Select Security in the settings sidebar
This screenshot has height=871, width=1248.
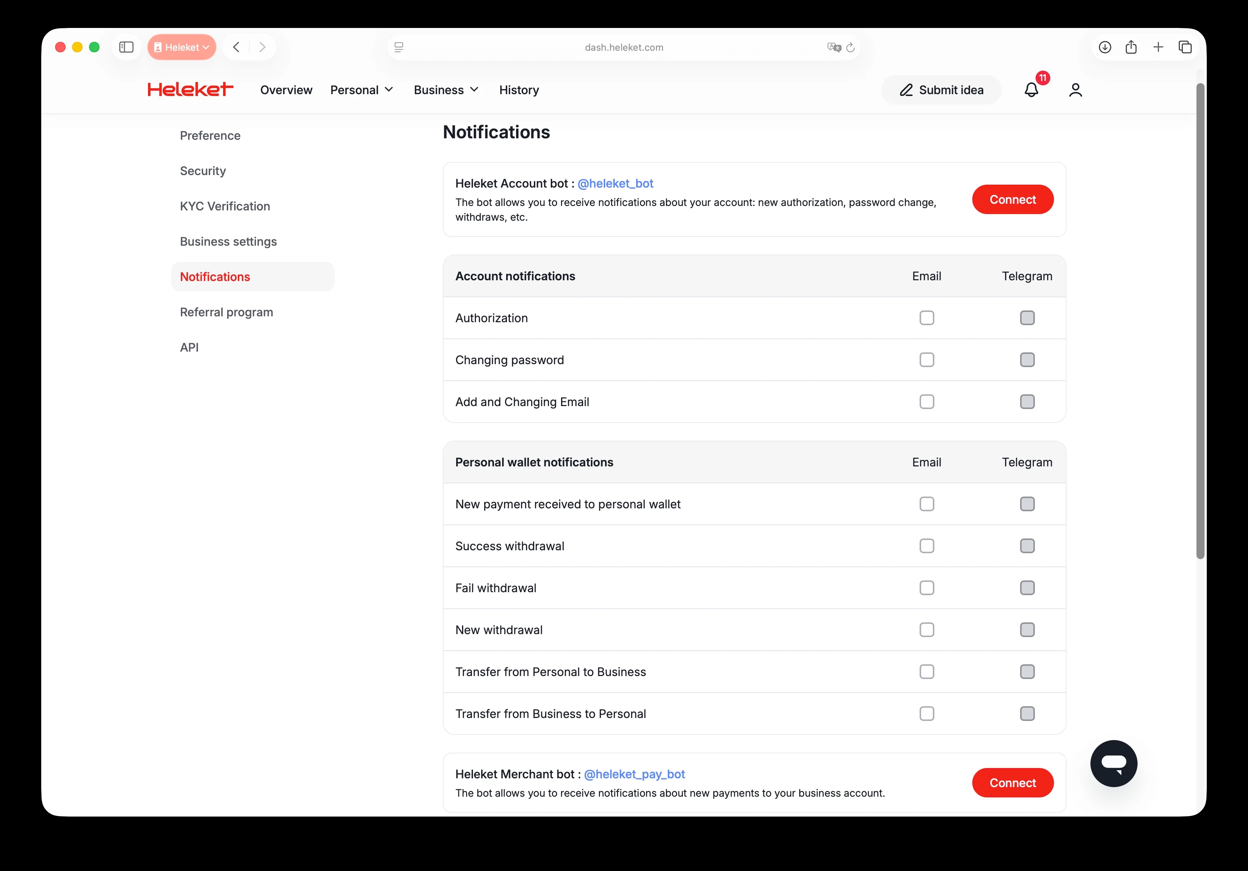[203, 171]
